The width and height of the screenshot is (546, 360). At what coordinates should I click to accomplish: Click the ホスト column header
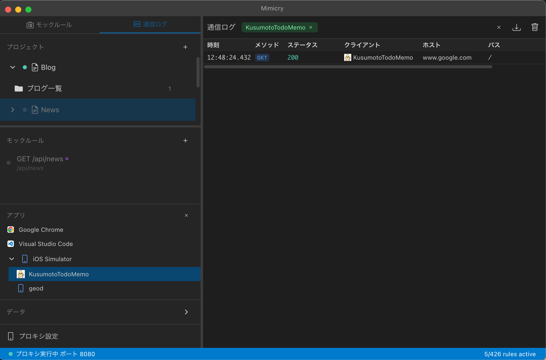(432, 45)
